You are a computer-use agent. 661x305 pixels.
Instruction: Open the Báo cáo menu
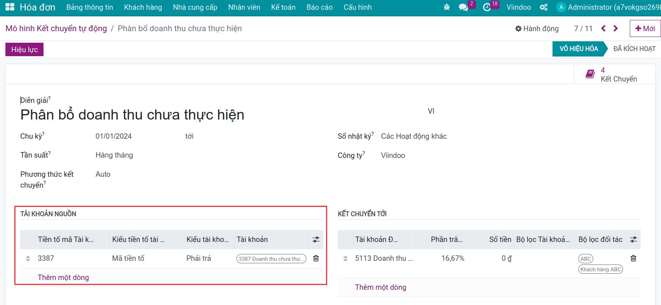319,7
